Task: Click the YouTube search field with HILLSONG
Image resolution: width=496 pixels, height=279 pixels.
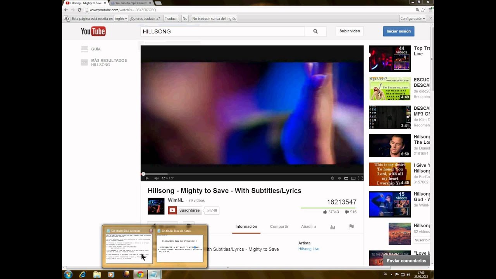Action: click(x=222, y=31)
